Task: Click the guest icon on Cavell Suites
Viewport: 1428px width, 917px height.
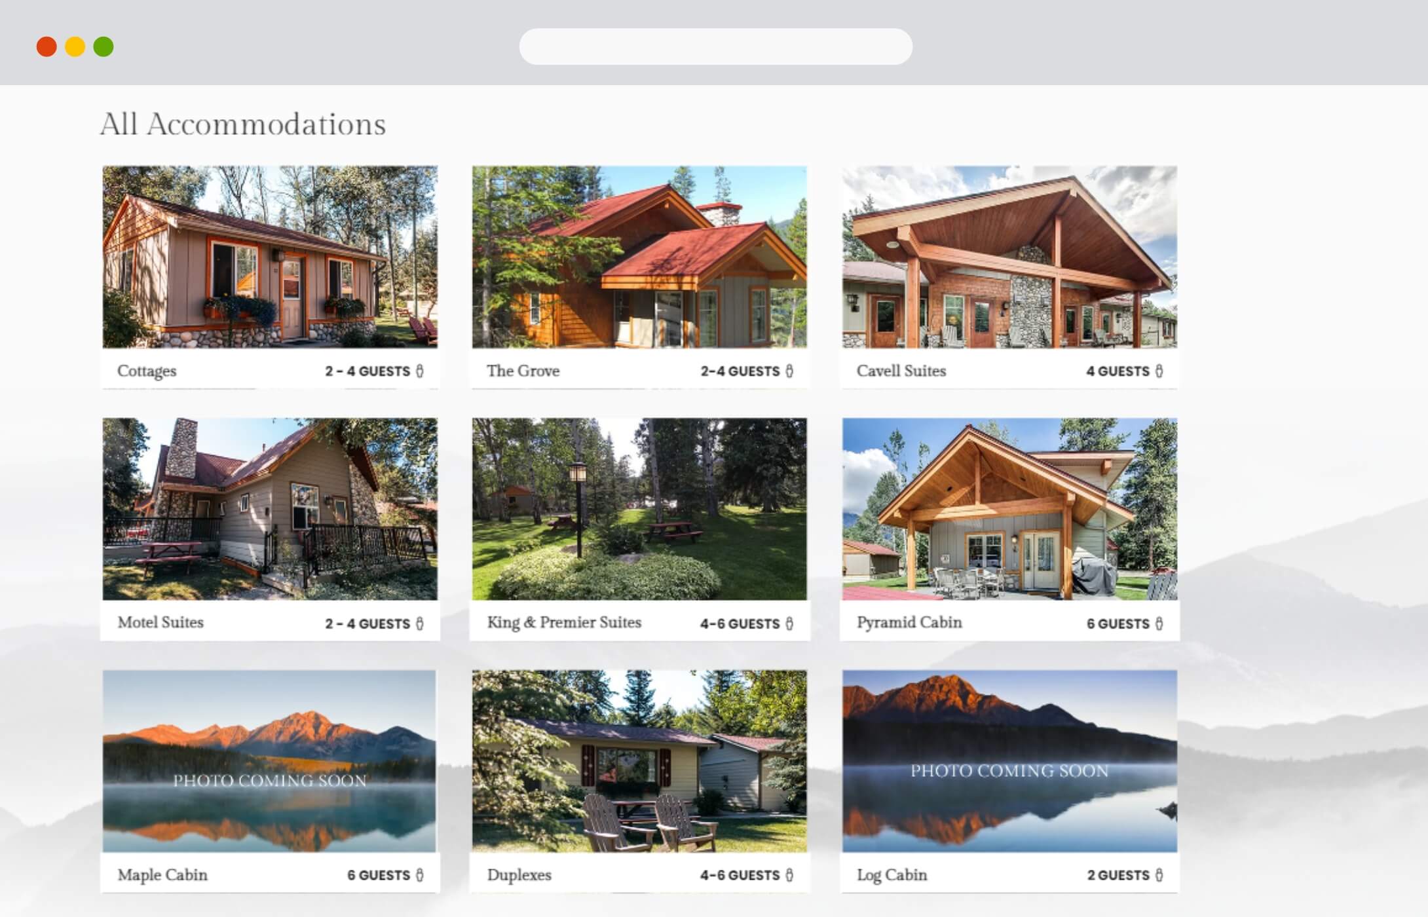Action: 1159,371
